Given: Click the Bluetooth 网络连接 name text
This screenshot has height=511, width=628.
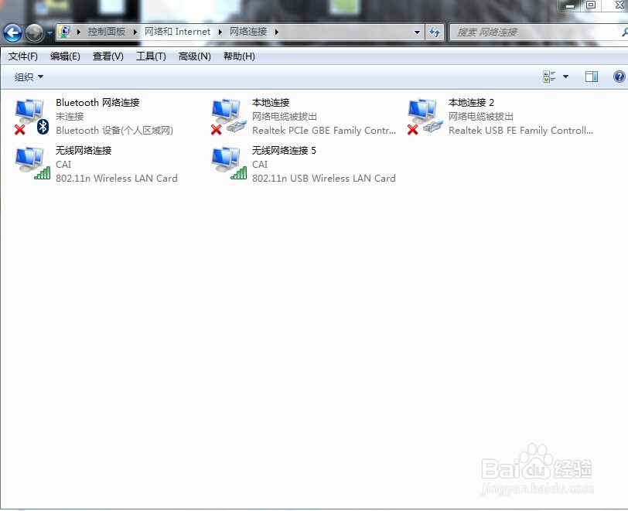Looking at the screenshot, I should point(97,103).
